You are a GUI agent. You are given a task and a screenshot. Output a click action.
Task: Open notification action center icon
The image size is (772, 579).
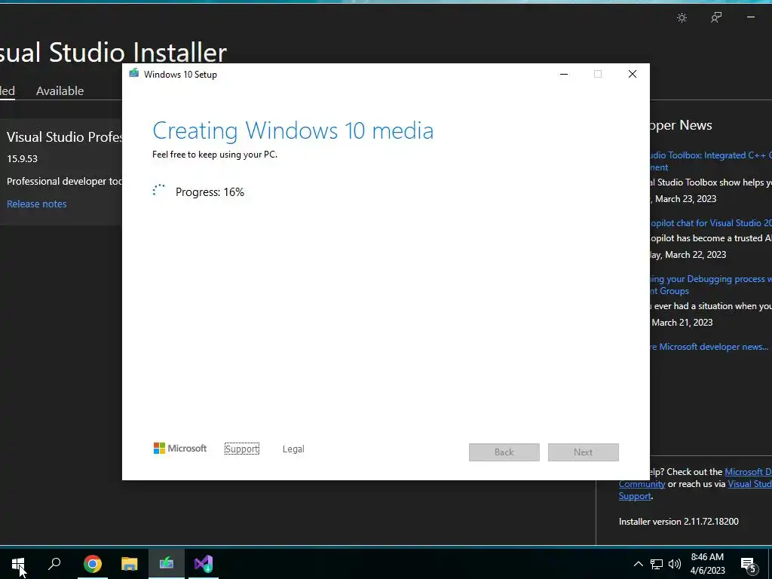tap(749, 565)
